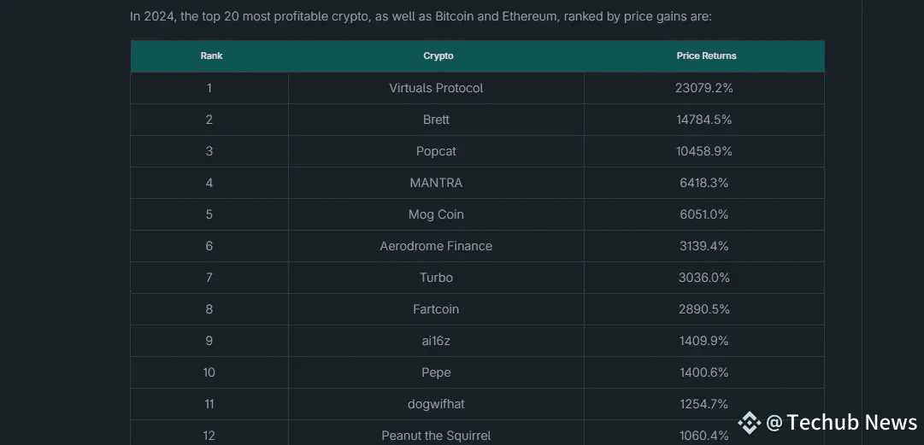924x445 pixels.
Task: Click the Virtuals Protocol cell
Action: pyautogui.click(x=436, y=88)
